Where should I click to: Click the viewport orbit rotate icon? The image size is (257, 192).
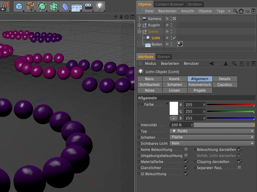[127, 17]
